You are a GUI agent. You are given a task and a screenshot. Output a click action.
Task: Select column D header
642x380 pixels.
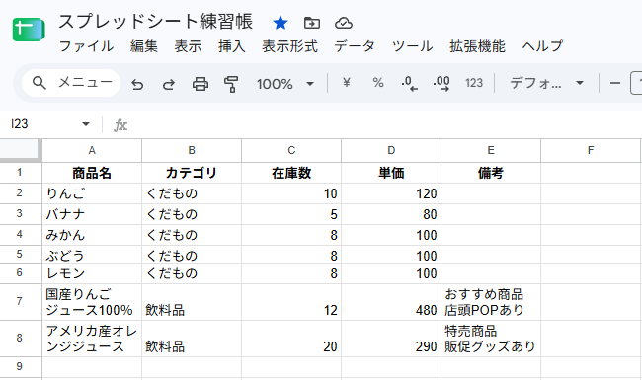(391, 151)
